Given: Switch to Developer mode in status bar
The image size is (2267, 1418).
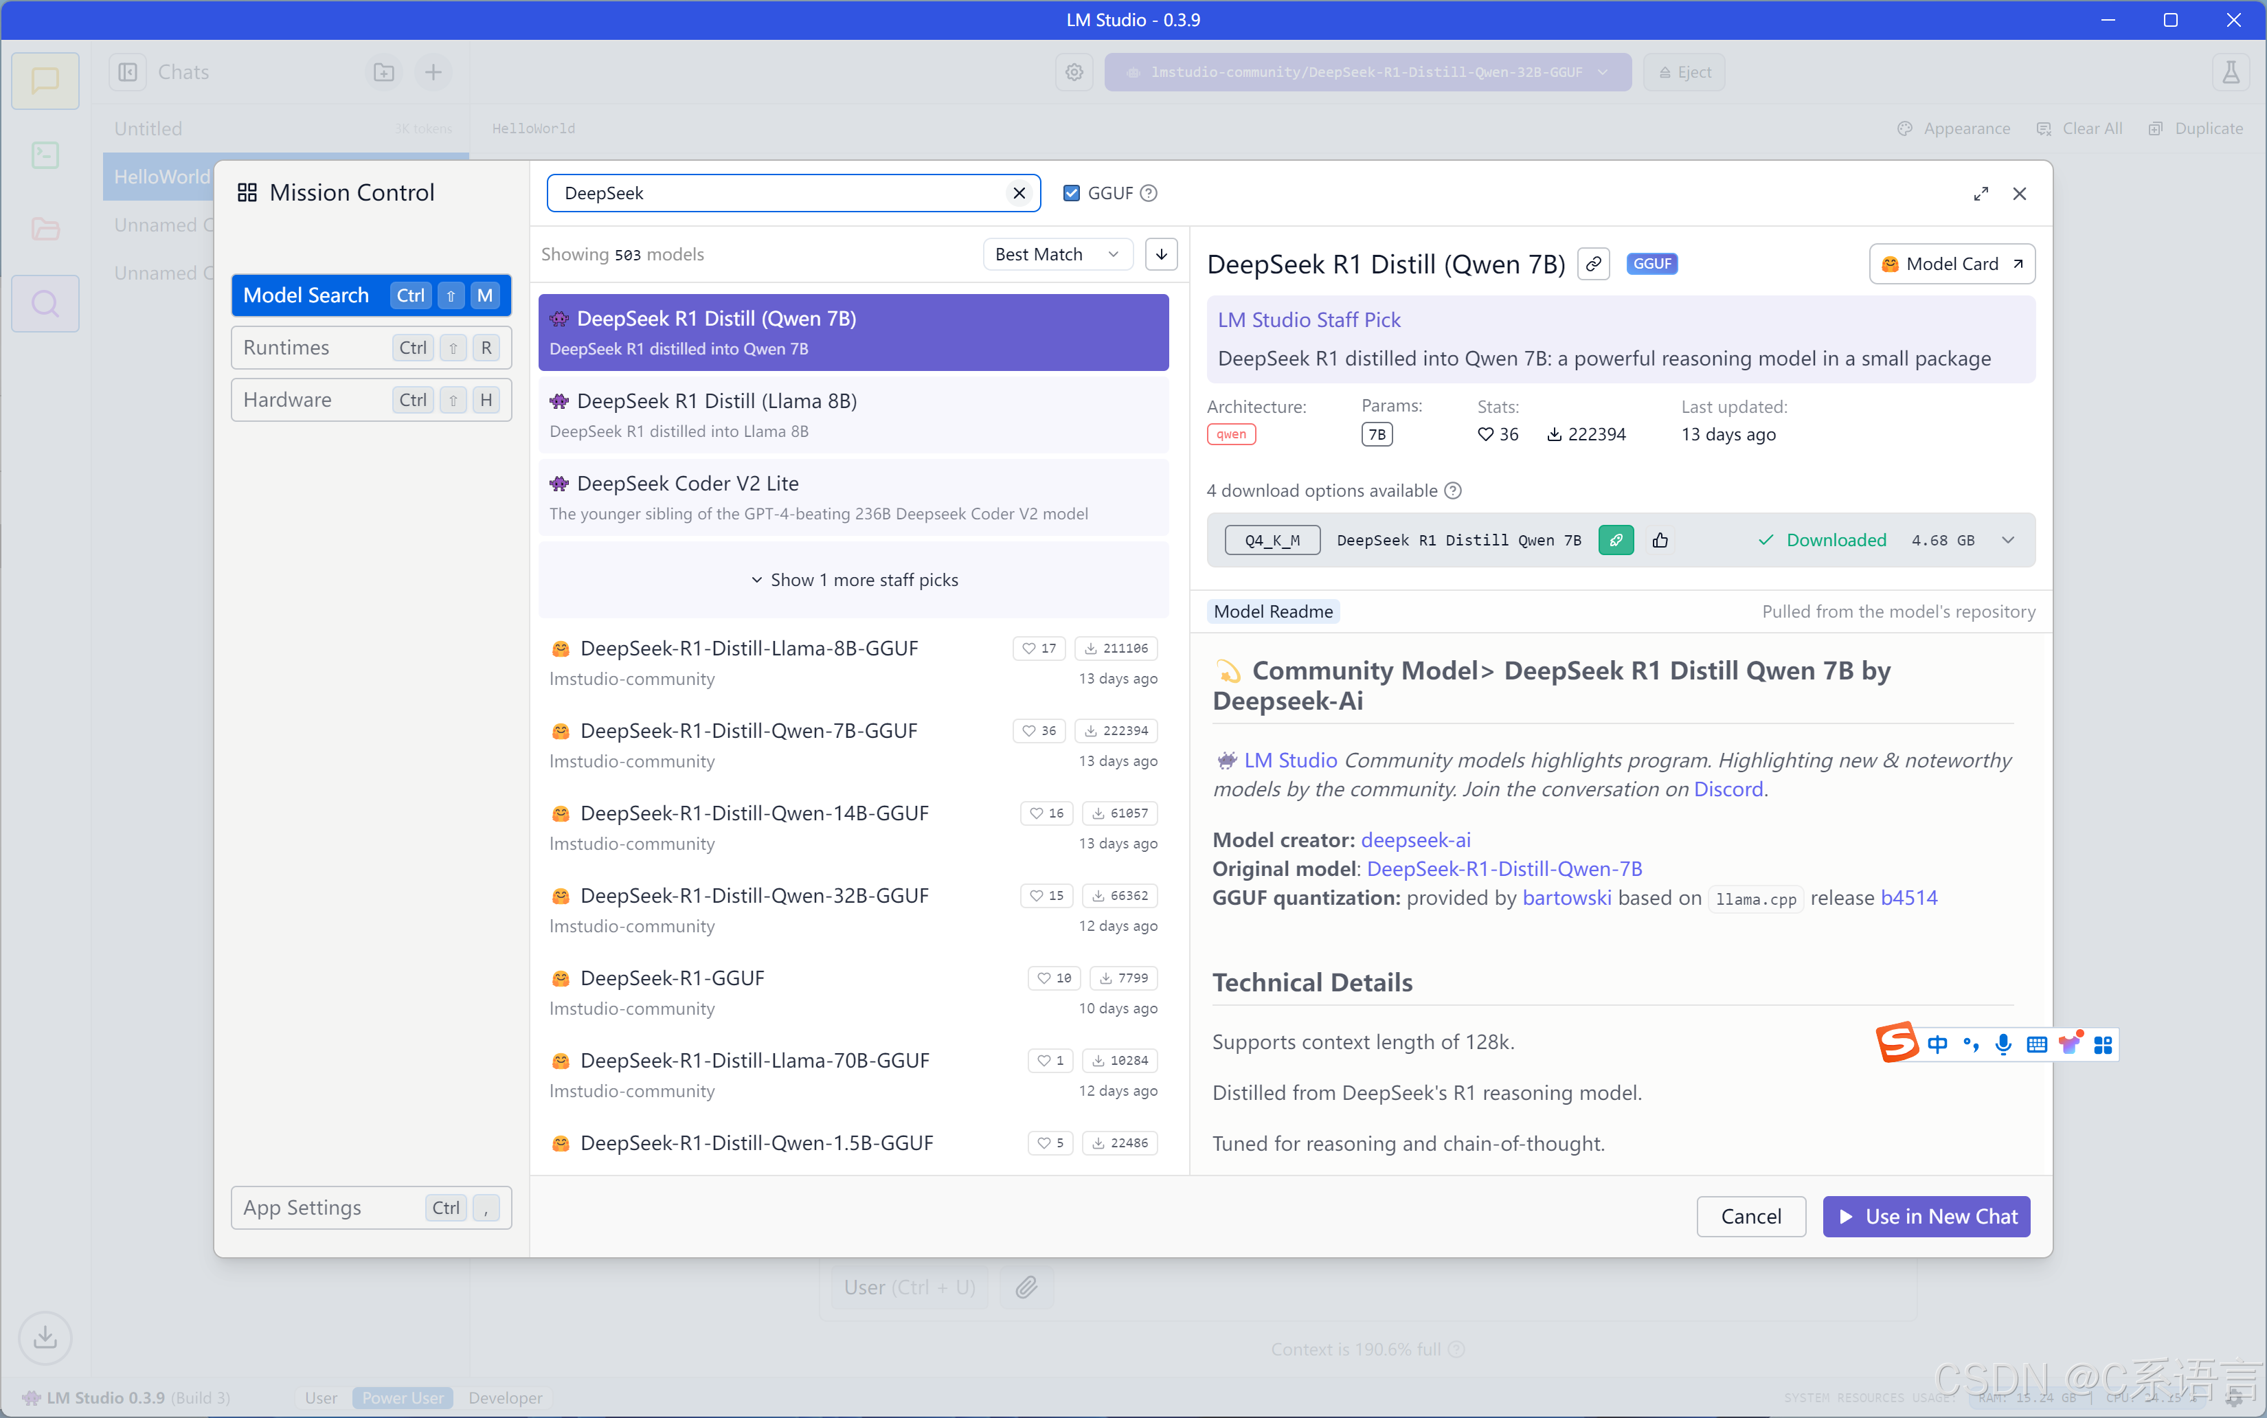Looking at the screenshot, I should pyautogui.click(x=506, y=1397).
